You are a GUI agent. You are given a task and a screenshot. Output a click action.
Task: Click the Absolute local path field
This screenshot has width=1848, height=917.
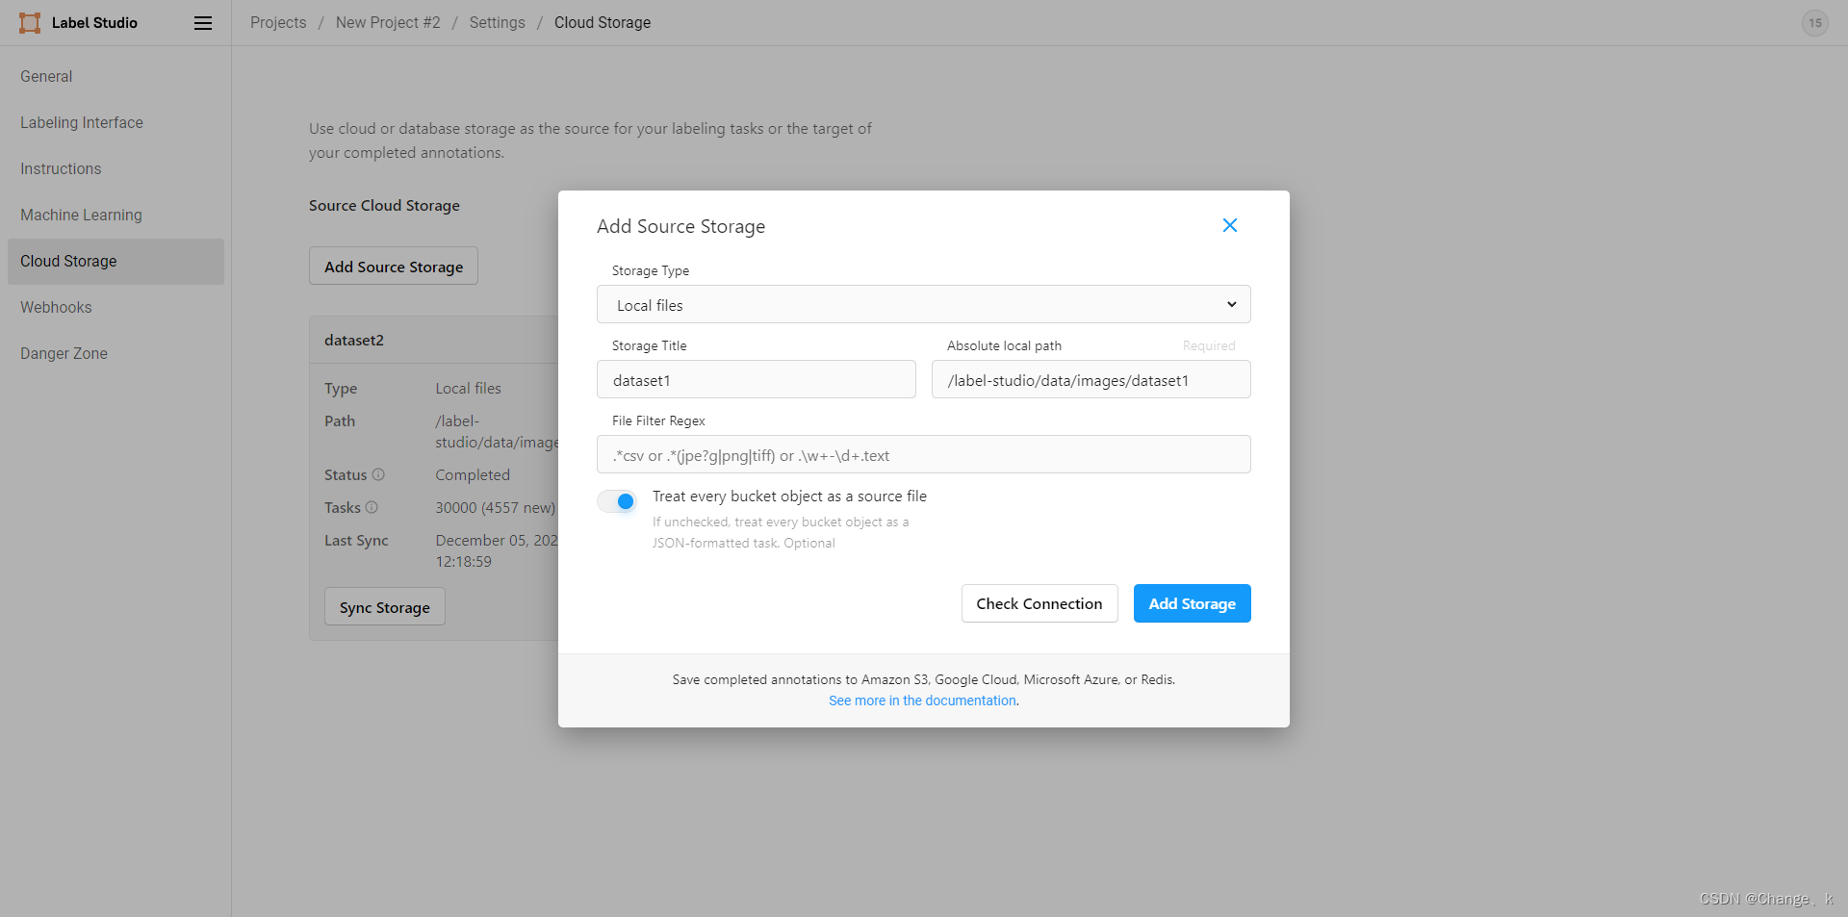tap(1091, 380)
